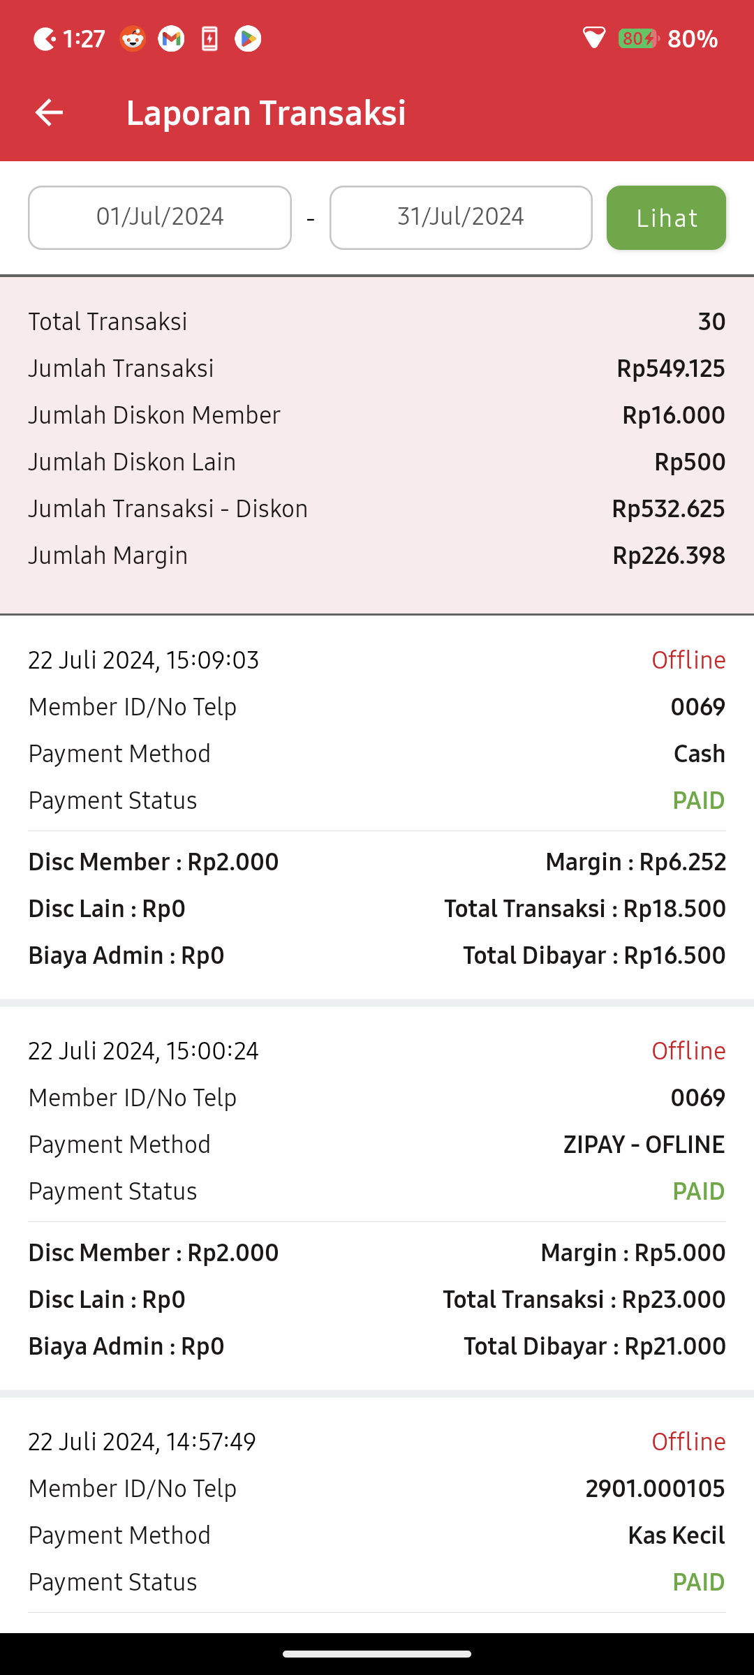Tap the bottom home gesture bar

tap(377, 1653)
